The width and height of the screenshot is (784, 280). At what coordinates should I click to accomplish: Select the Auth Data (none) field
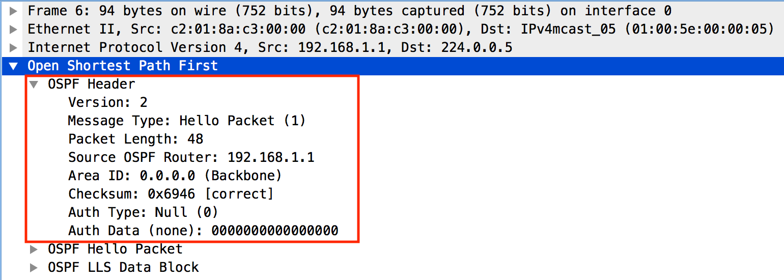pos(203,231)
